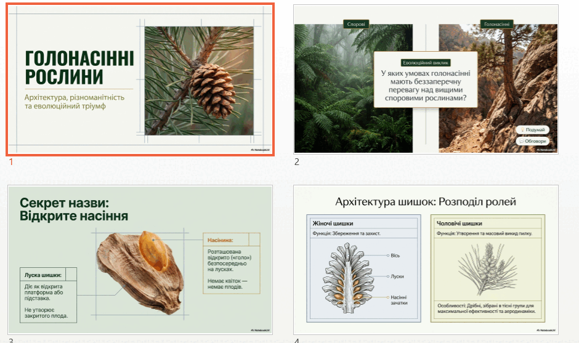Viewport: 579px width, 343px height.
Task: Click slide number 2 label
Action: pyautogui.click(x=296, y=162)
